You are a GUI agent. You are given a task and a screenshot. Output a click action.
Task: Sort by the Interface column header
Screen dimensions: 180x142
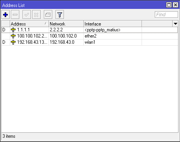click(x=112, y=24)
